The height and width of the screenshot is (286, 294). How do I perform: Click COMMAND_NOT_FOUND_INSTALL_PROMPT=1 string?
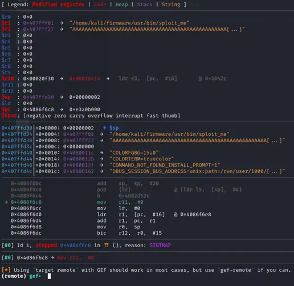pyautogui.click(x=165, y=165)
